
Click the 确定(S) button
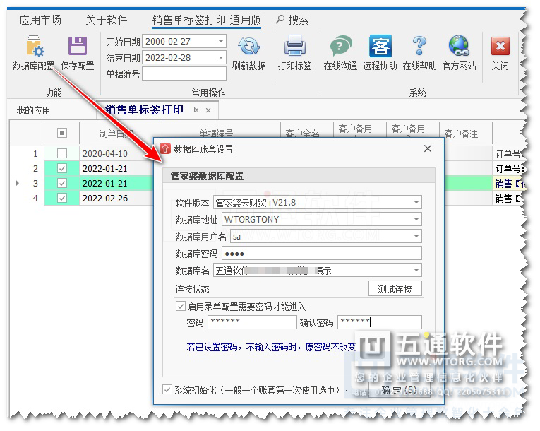[x=399, y=390]
